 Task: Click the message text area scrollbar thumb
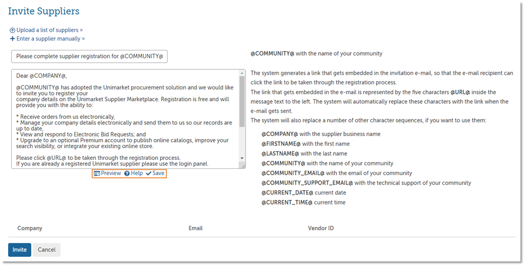[242, 102]
